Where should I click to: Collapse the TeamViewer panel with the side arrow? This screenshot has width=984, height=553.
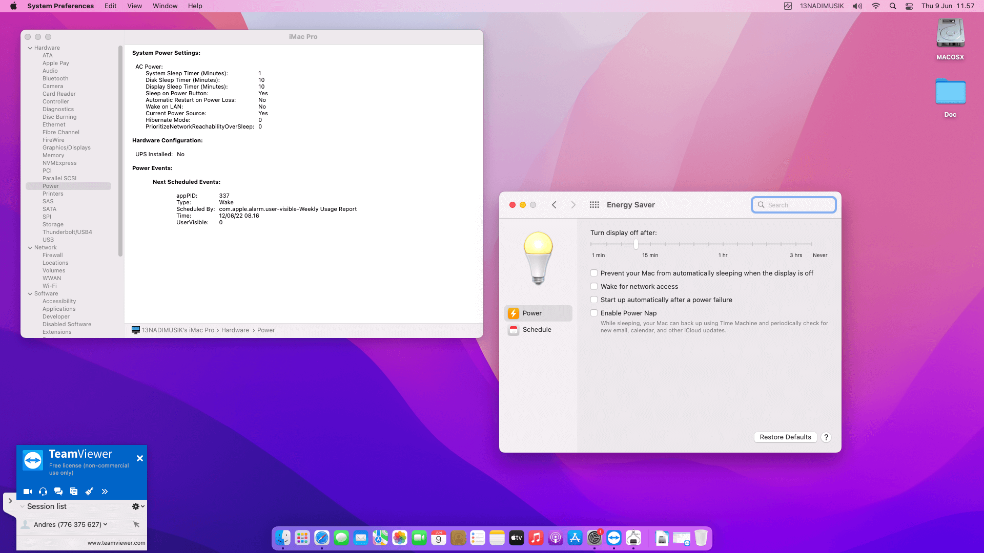[10, 501]
